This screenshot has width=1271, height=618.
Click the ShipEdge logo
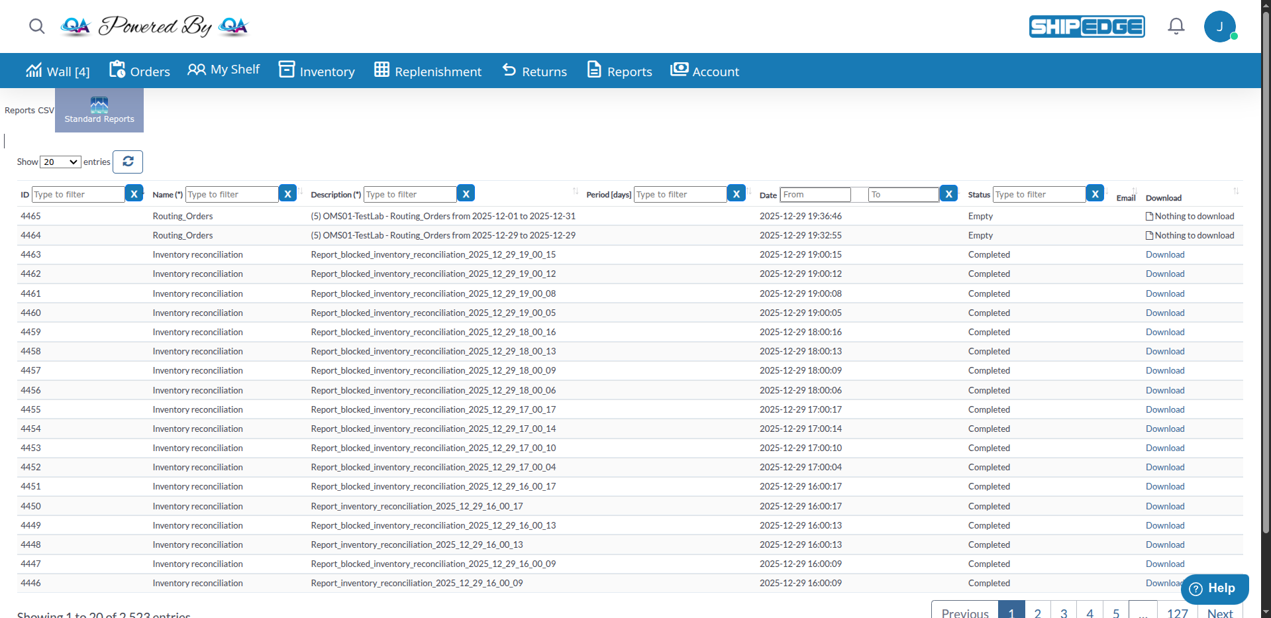pos(1086,26)
